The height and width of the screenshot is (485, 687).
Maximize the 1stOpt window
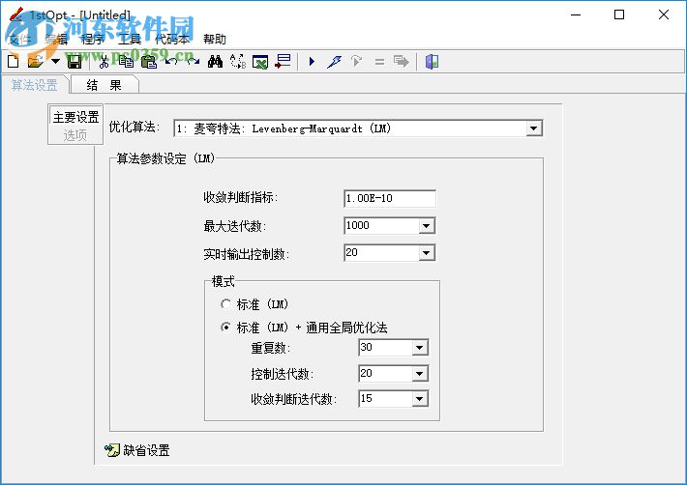[619, 14]
